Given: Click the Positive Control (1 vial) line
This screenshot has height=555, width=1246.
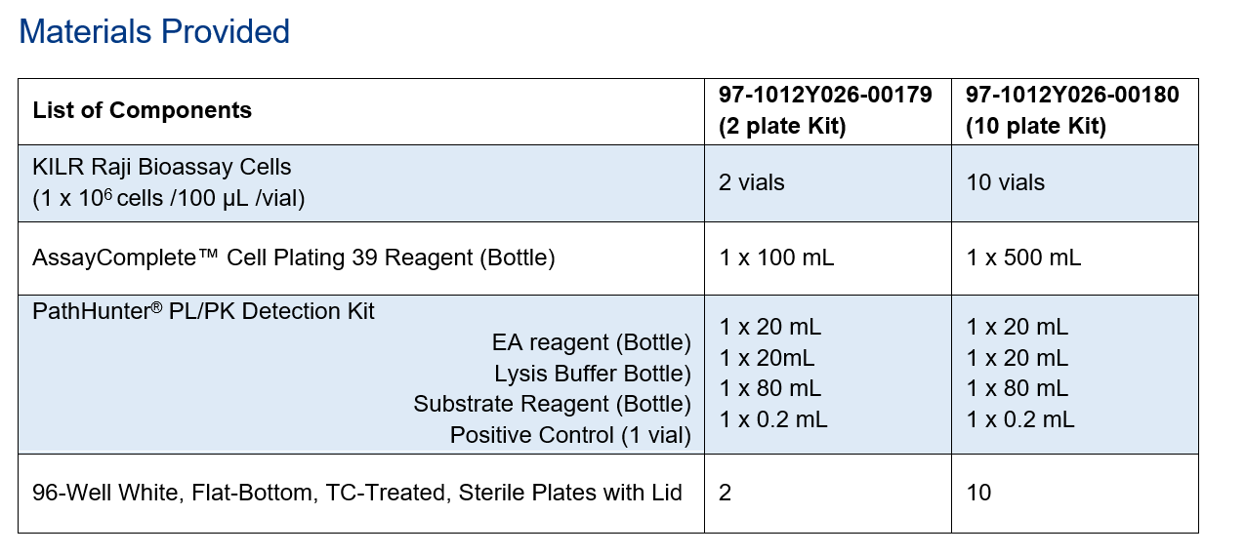Looking at the screenshot, I should (x=571, y=435).
